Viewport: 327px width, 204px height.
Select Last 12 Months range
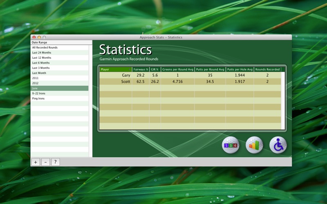59,58
